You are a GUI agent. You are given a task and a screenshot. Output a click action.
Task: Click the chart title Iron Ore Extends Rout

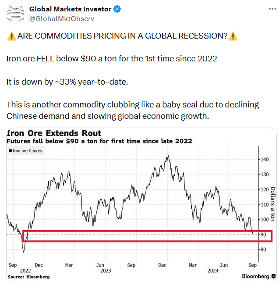click(x=54, y=133)
